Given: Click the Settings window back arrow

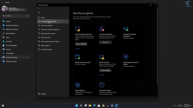Looking at the screenshot, I should click(2, 2).
